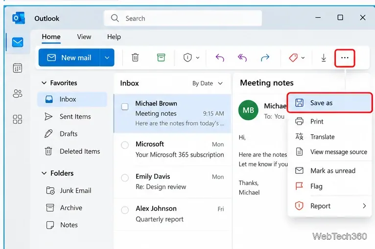Open the Apps grid in the sidebar
The width and height of the screenshot is (375, 249).
pyautogui.click(x=18, y=119)
